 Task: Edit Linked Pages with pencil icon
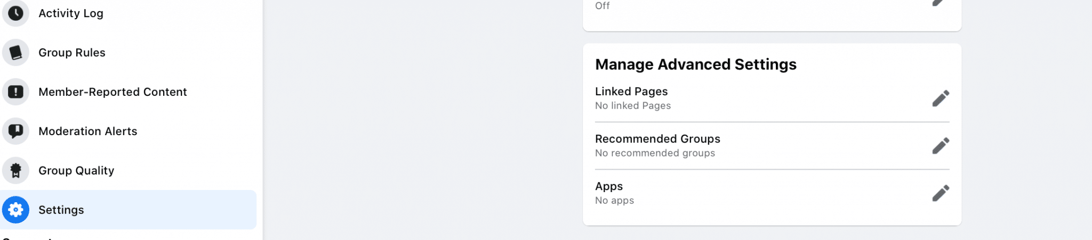[941, 98]
